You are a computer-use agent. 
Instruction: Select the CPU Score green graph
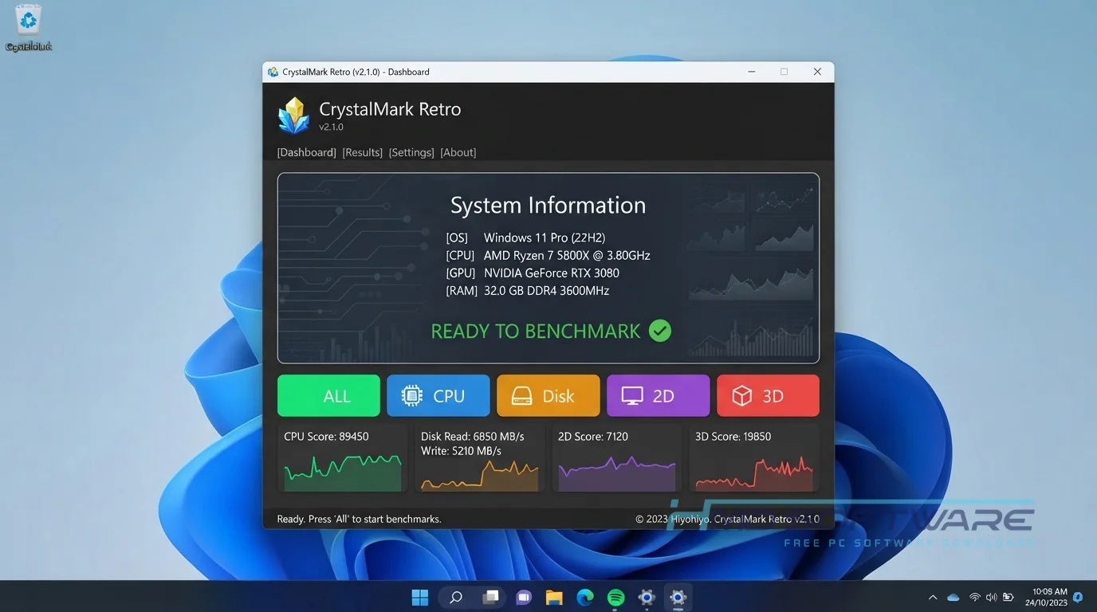pos(343,473)
